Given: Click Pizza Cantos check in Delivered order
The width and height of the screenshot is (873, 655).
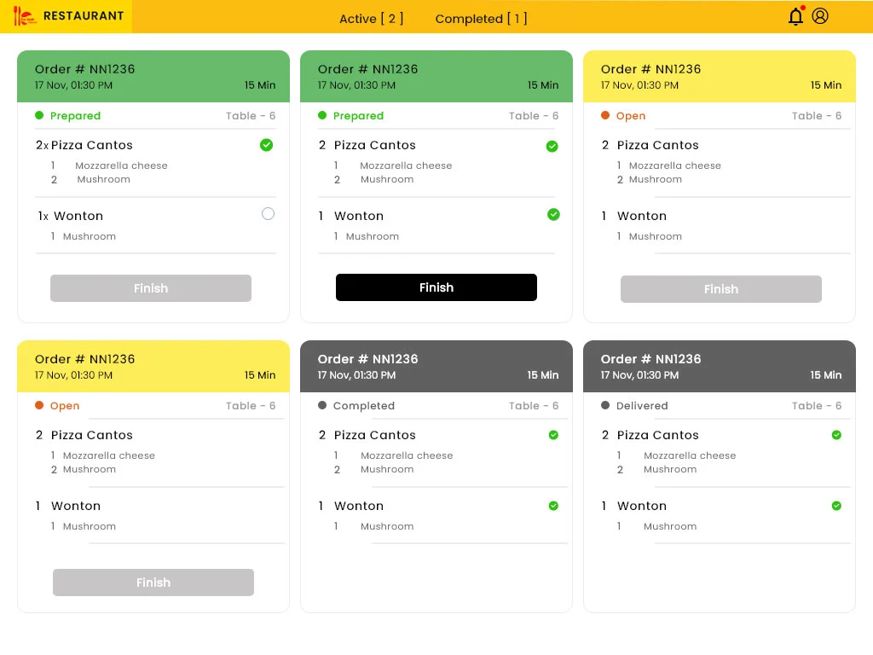Looking at the screenshot, I should pos(836,435).
